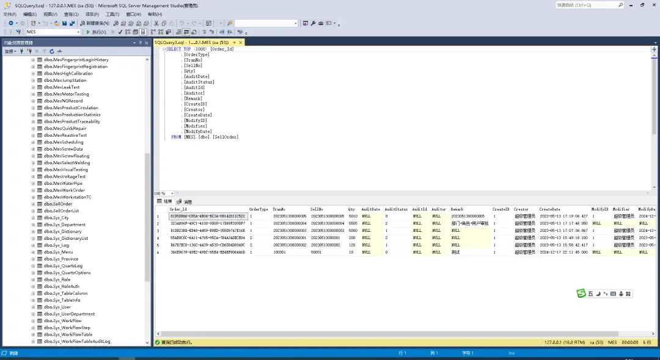Screen dimensions: 660x360
Task: Toggle the Object Explorer auto-hide pin
Action: (x=140, y=43)
